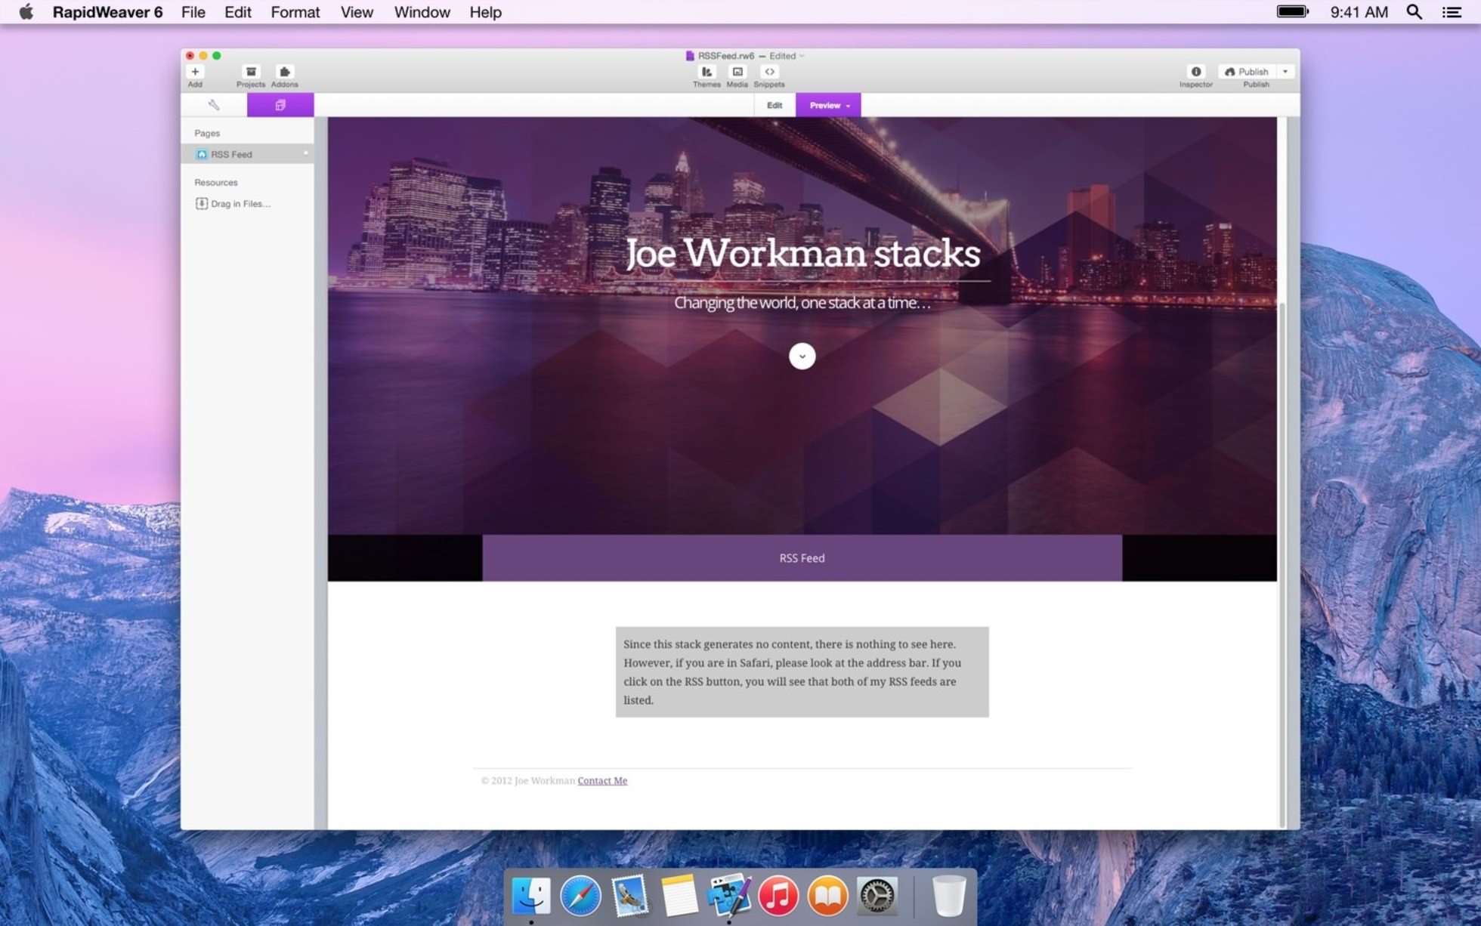This screenshot has width=1481, height=926.
Task: Open the Preview mode dropdown
Action: [828, 106]
